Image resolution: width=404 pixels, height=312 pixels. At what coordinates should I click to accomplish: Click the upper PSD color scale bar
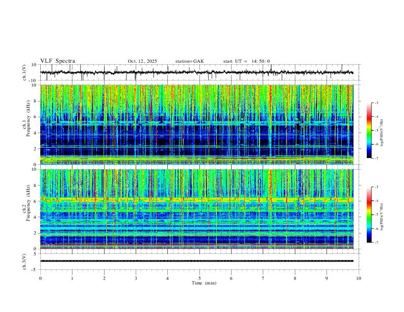tap(369, 131)
